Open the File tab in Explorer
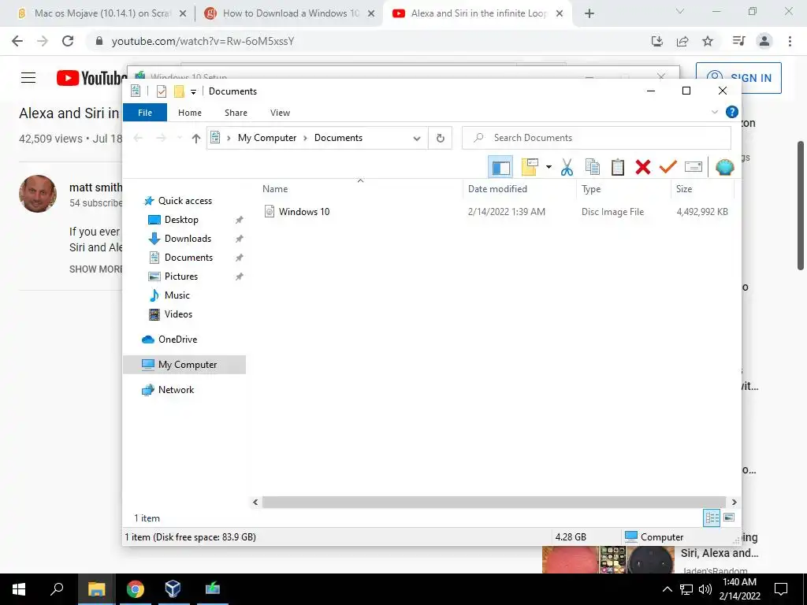807x605 pixels. coord(145,113)
